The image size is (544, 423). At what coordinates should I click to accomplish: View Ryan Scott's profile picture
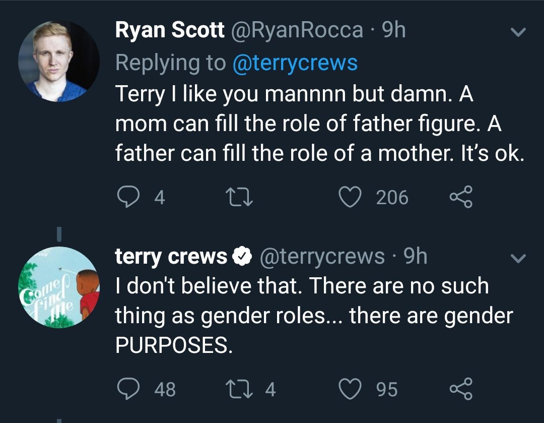(x=59, y=62)
